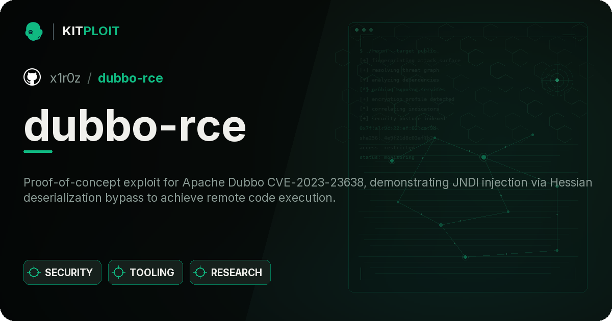The image size is (612, 321).
Task: Open the x1r0z owner name
Action: 65,78
